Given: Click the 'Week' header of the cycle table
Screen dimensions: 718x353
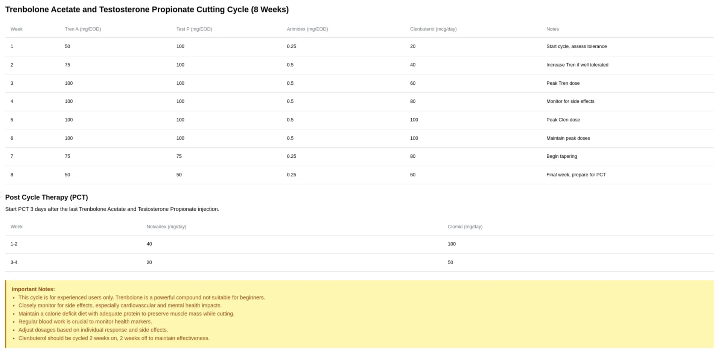Looking at the screenshot, I should [x=17, y=29].
